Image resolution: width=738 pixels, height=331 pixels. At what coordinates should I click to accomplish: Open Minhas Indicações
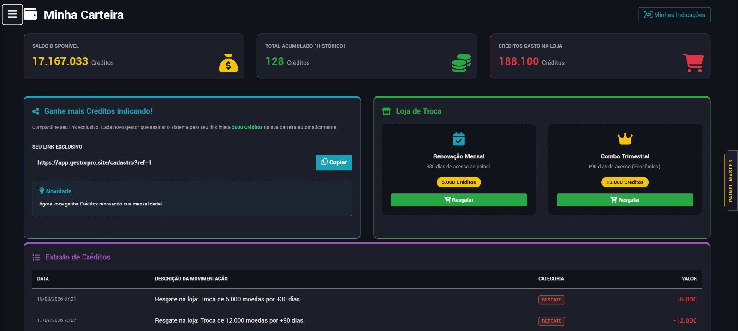[x=674, y=15]
